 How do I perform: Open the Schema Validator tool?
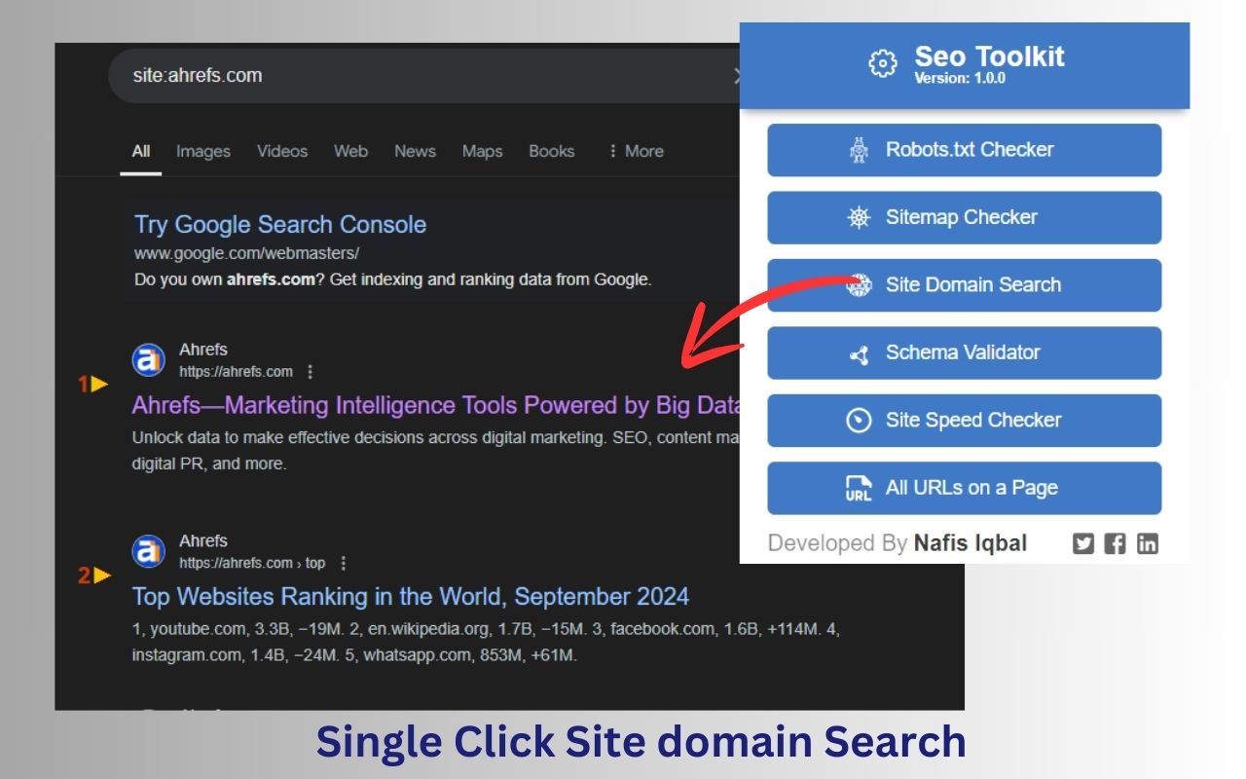[964, 352]
